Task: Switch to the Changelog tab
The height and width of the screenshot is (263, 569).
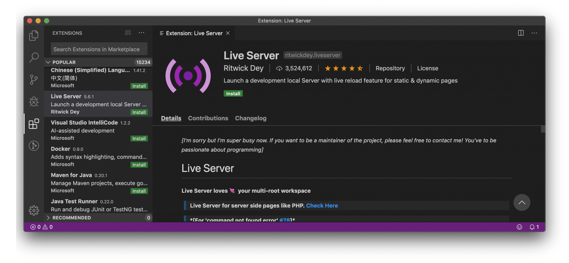Action: (x=251, y=118)
